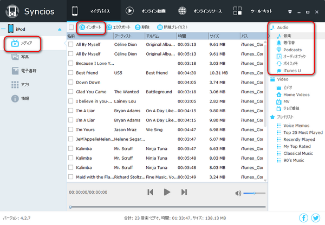This screenshot has width=325, height=225.
Task: Eject the iPod device
Action: point(60,30)
